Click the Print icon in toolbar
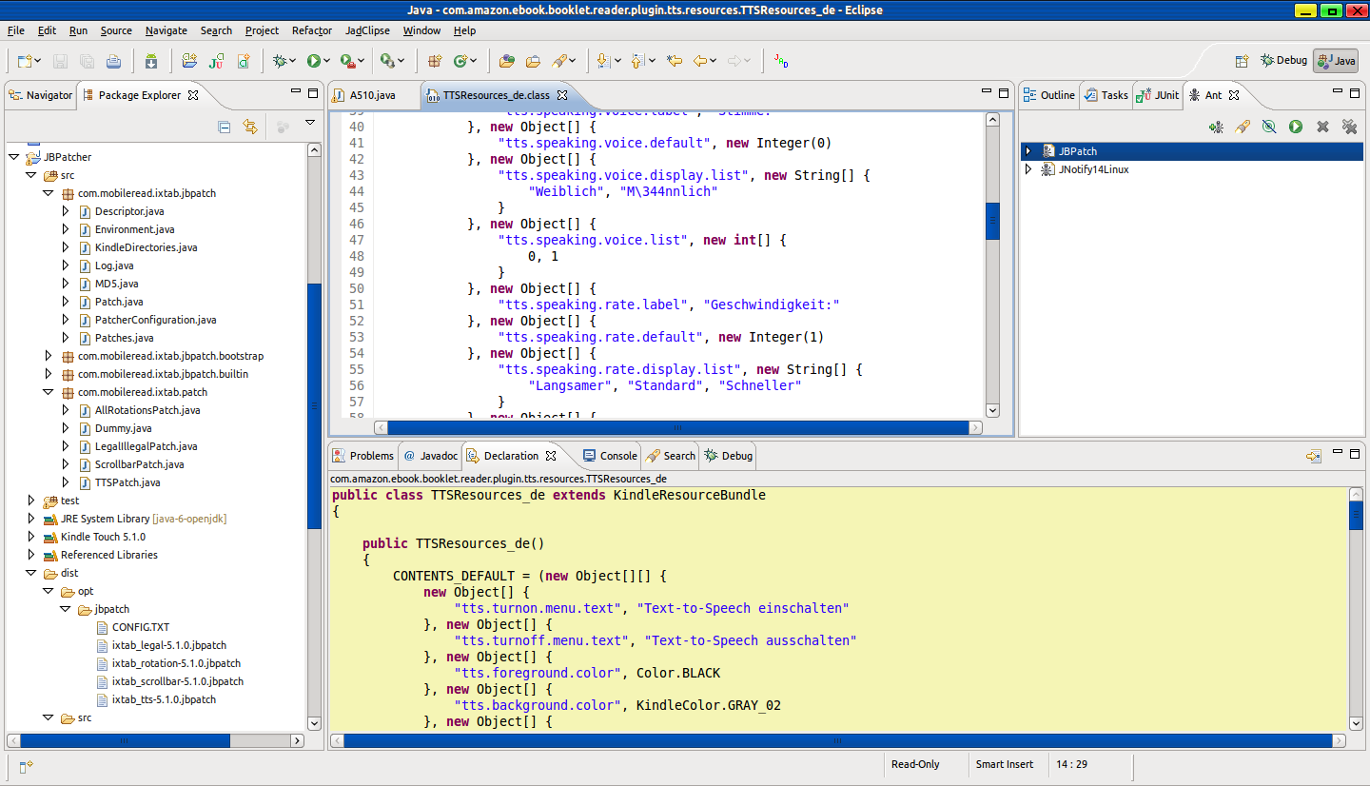1370x786 pixels. [x=113, y=61]
